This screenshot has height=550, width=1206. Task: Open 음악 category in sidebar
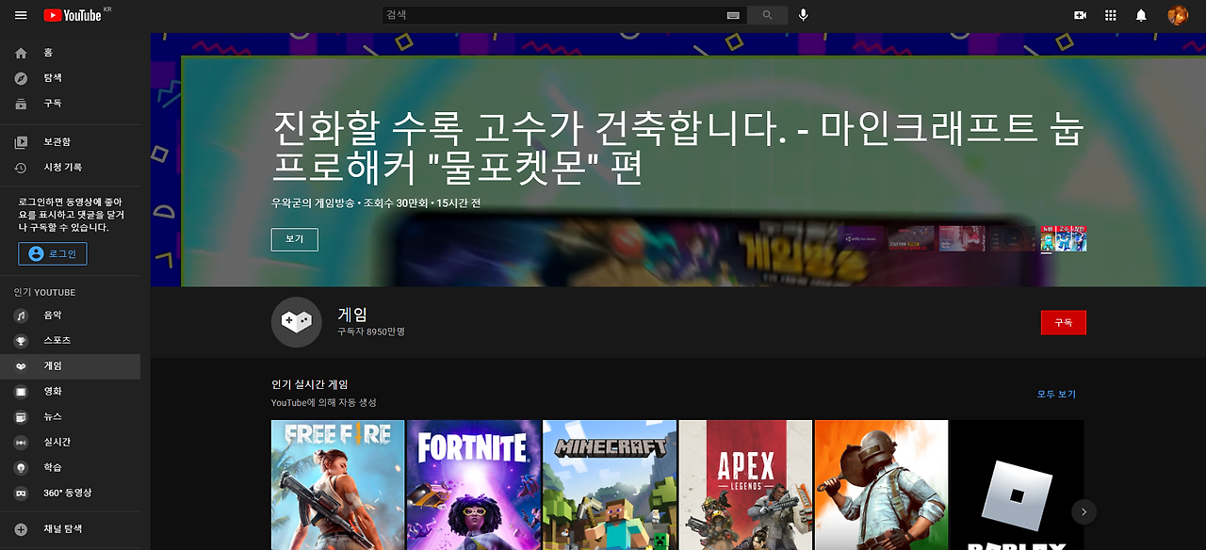[70, 315]
